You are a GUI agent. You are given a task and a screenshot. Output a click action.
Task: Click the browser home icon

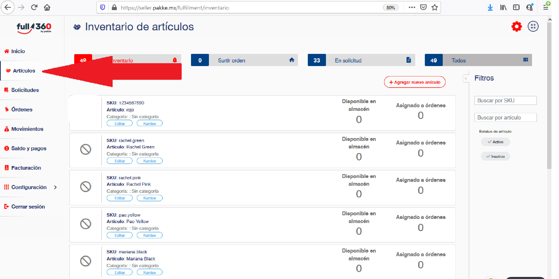coord(47,8)
